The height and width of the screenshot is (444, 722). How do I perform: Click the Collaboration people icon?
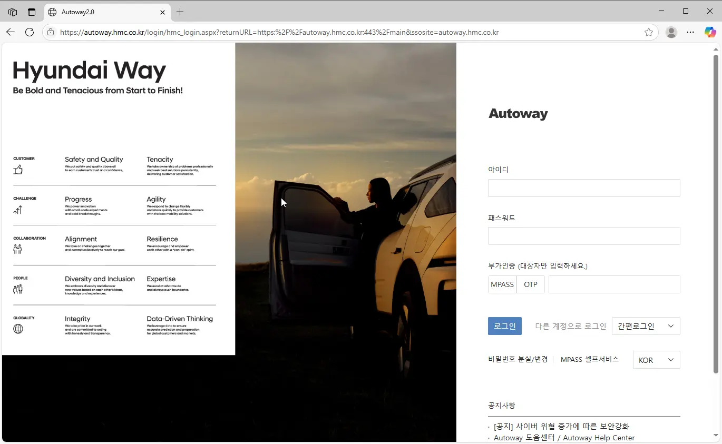tap(18, 249)
